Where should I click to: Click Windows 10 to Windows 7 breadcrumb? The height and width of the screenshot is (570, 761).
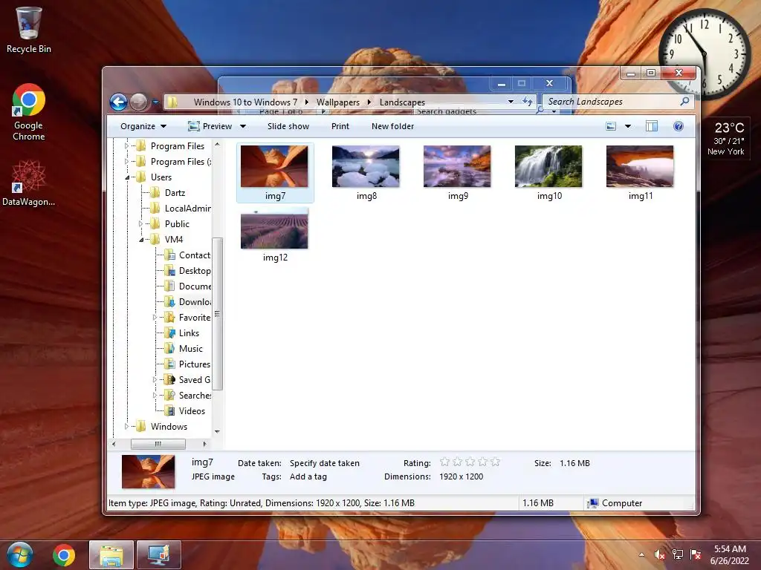point(245,102)
